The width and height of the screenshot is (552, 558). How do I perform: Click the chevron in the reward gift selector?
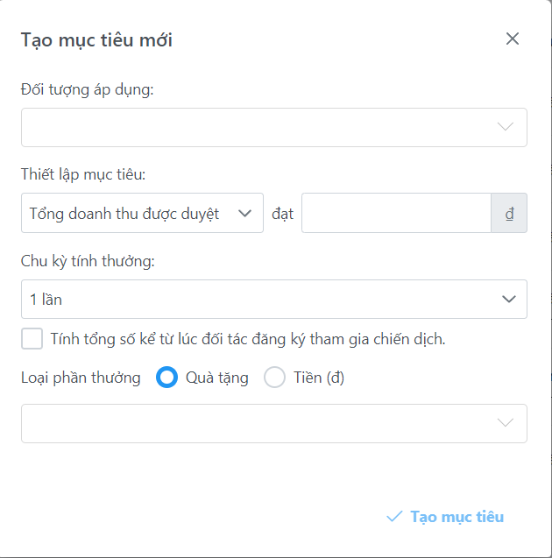506,423
